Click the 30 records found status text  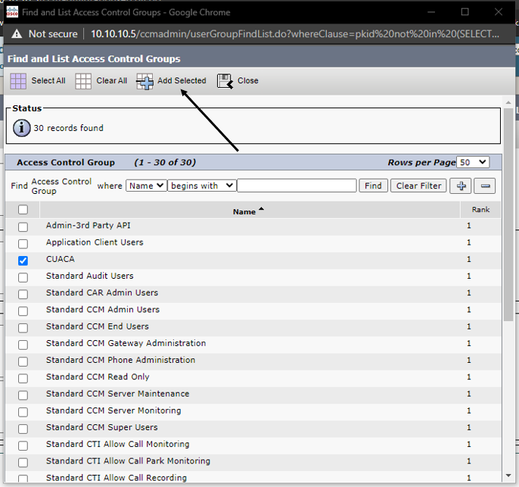[69, 128]
